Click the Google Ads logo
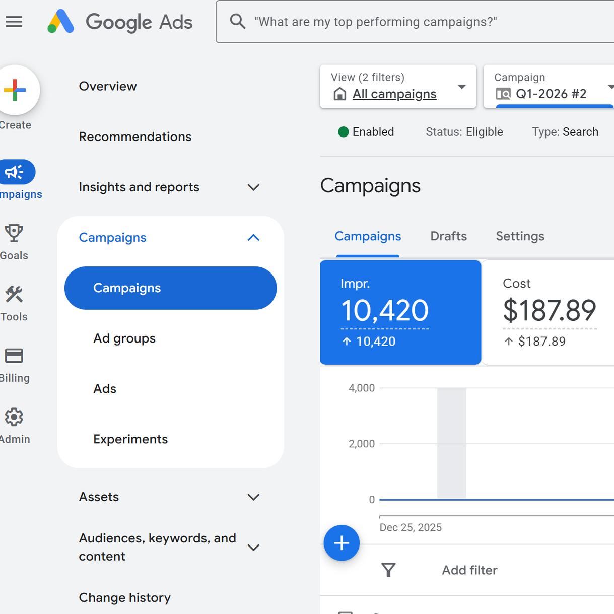Screen dimensions: 614x614 pyautogui.click(x=120, y=22)
